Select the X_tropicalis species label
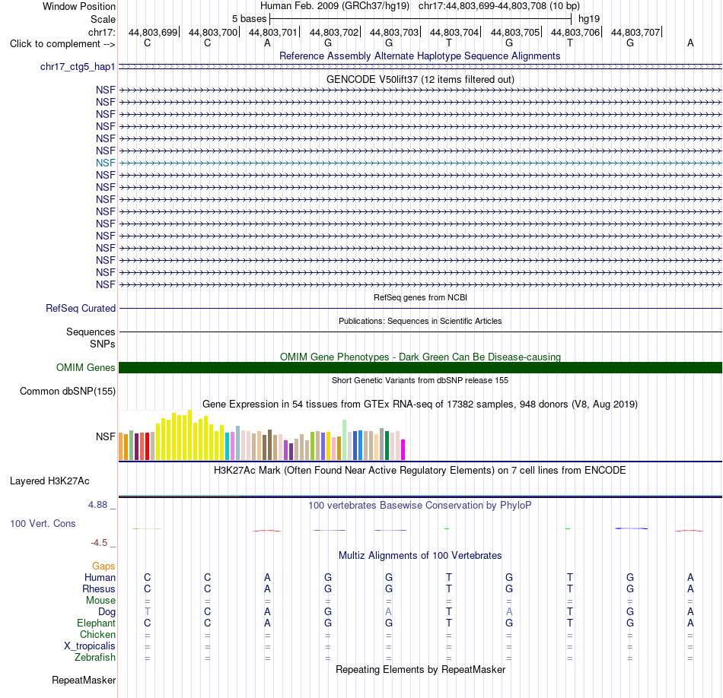Screen dimensions: 723x698 [90, 646]
